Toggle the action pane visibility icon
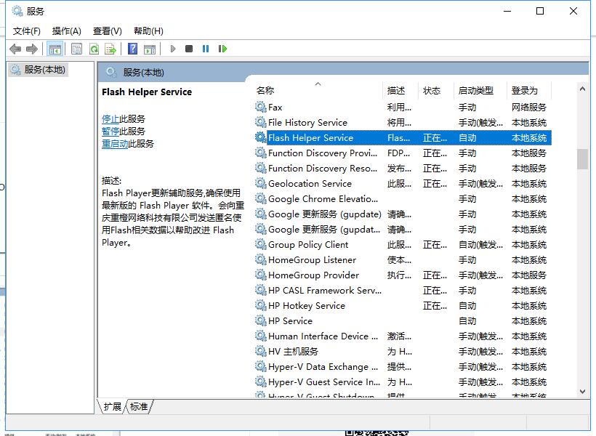The height and width of the screenshot is (436, 596). click(x=150, y=49)
